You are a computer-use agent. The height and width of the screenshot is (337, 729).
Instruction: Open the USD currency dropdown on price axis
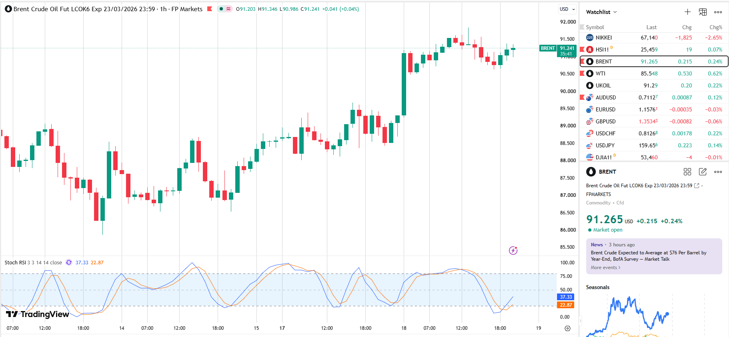[x=567, y=9]
